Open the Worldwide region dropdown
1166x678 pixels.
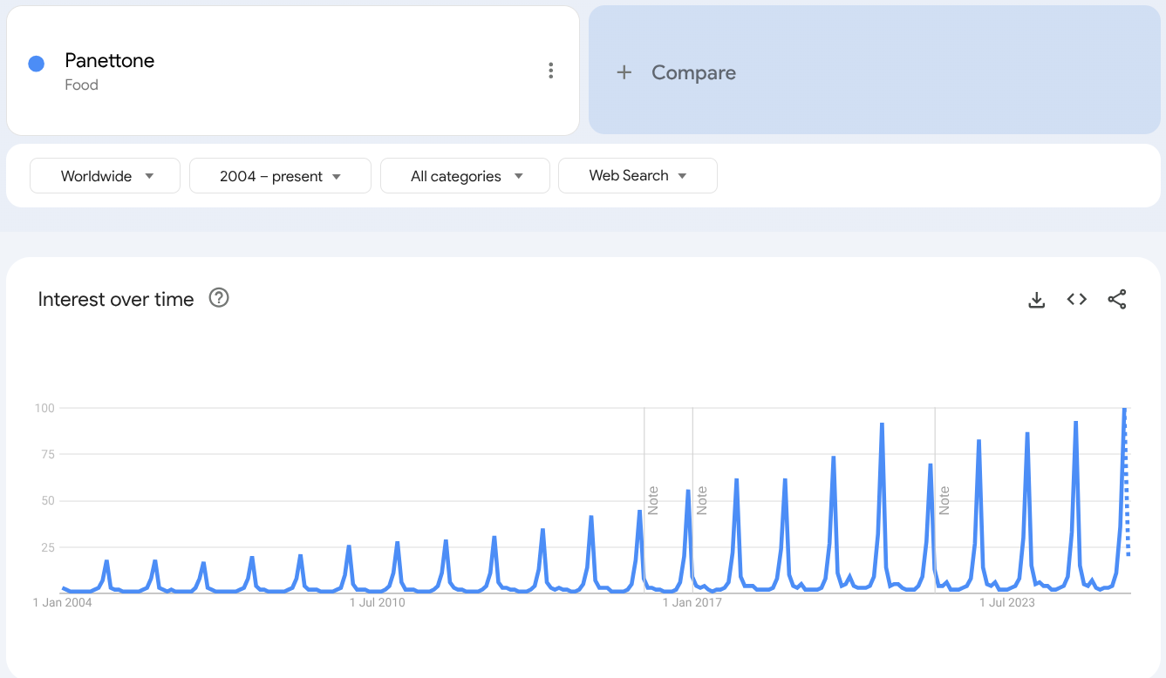coord(105,175)
